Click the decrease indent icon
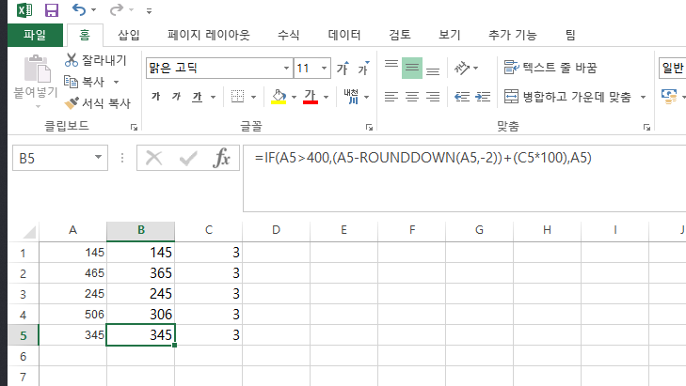The image size is (686, 386). (460, 96)
